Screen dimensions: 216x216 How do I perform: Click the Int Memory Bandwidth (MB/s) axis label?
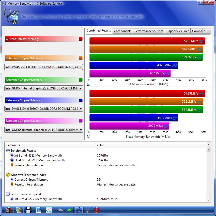click(148, 84)
